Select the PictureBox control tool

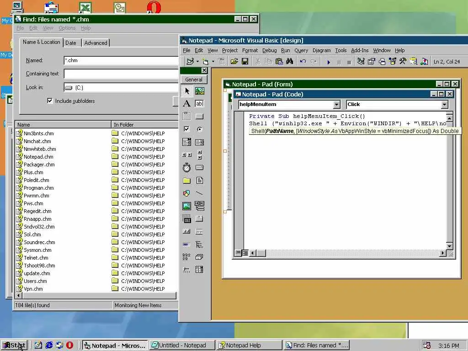(x=199, y=91)
